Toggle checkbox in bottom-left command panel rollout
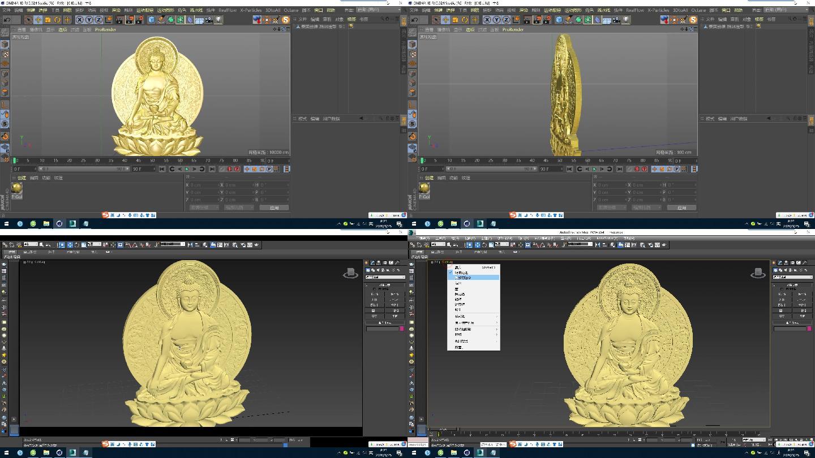The height and width of the screenshot is (458, 815). coord(374,289)
